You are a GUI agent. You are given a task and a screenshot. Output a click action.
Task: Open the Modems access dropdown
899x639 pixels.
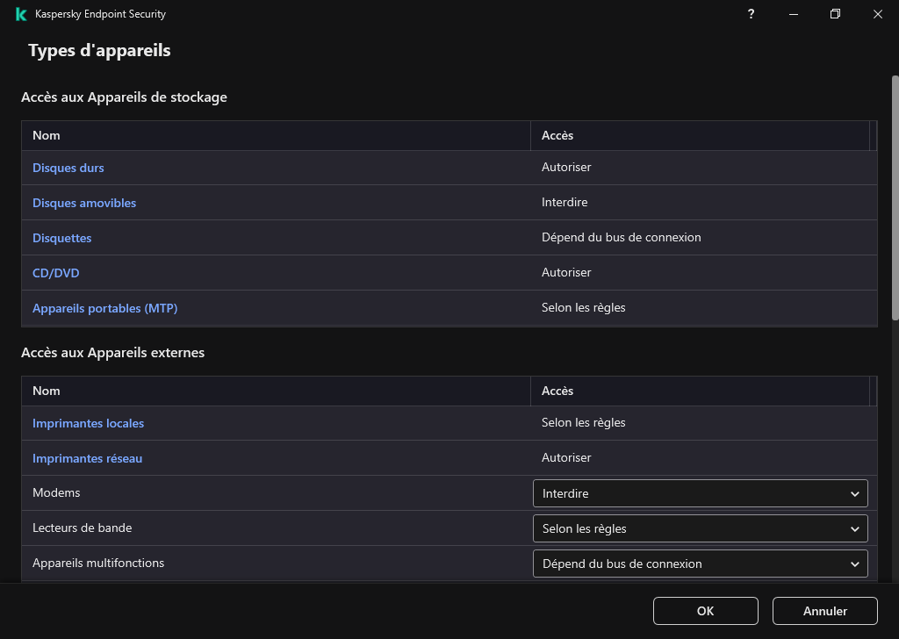coord(700,493)
